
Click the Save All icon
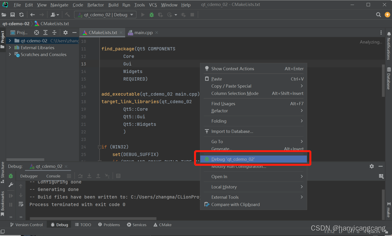(13, 14)
